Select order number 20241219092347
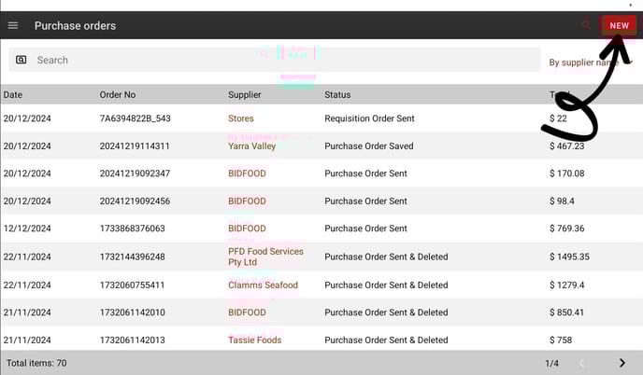This screenshot has width=643, height=375. (x=135, y=174)
